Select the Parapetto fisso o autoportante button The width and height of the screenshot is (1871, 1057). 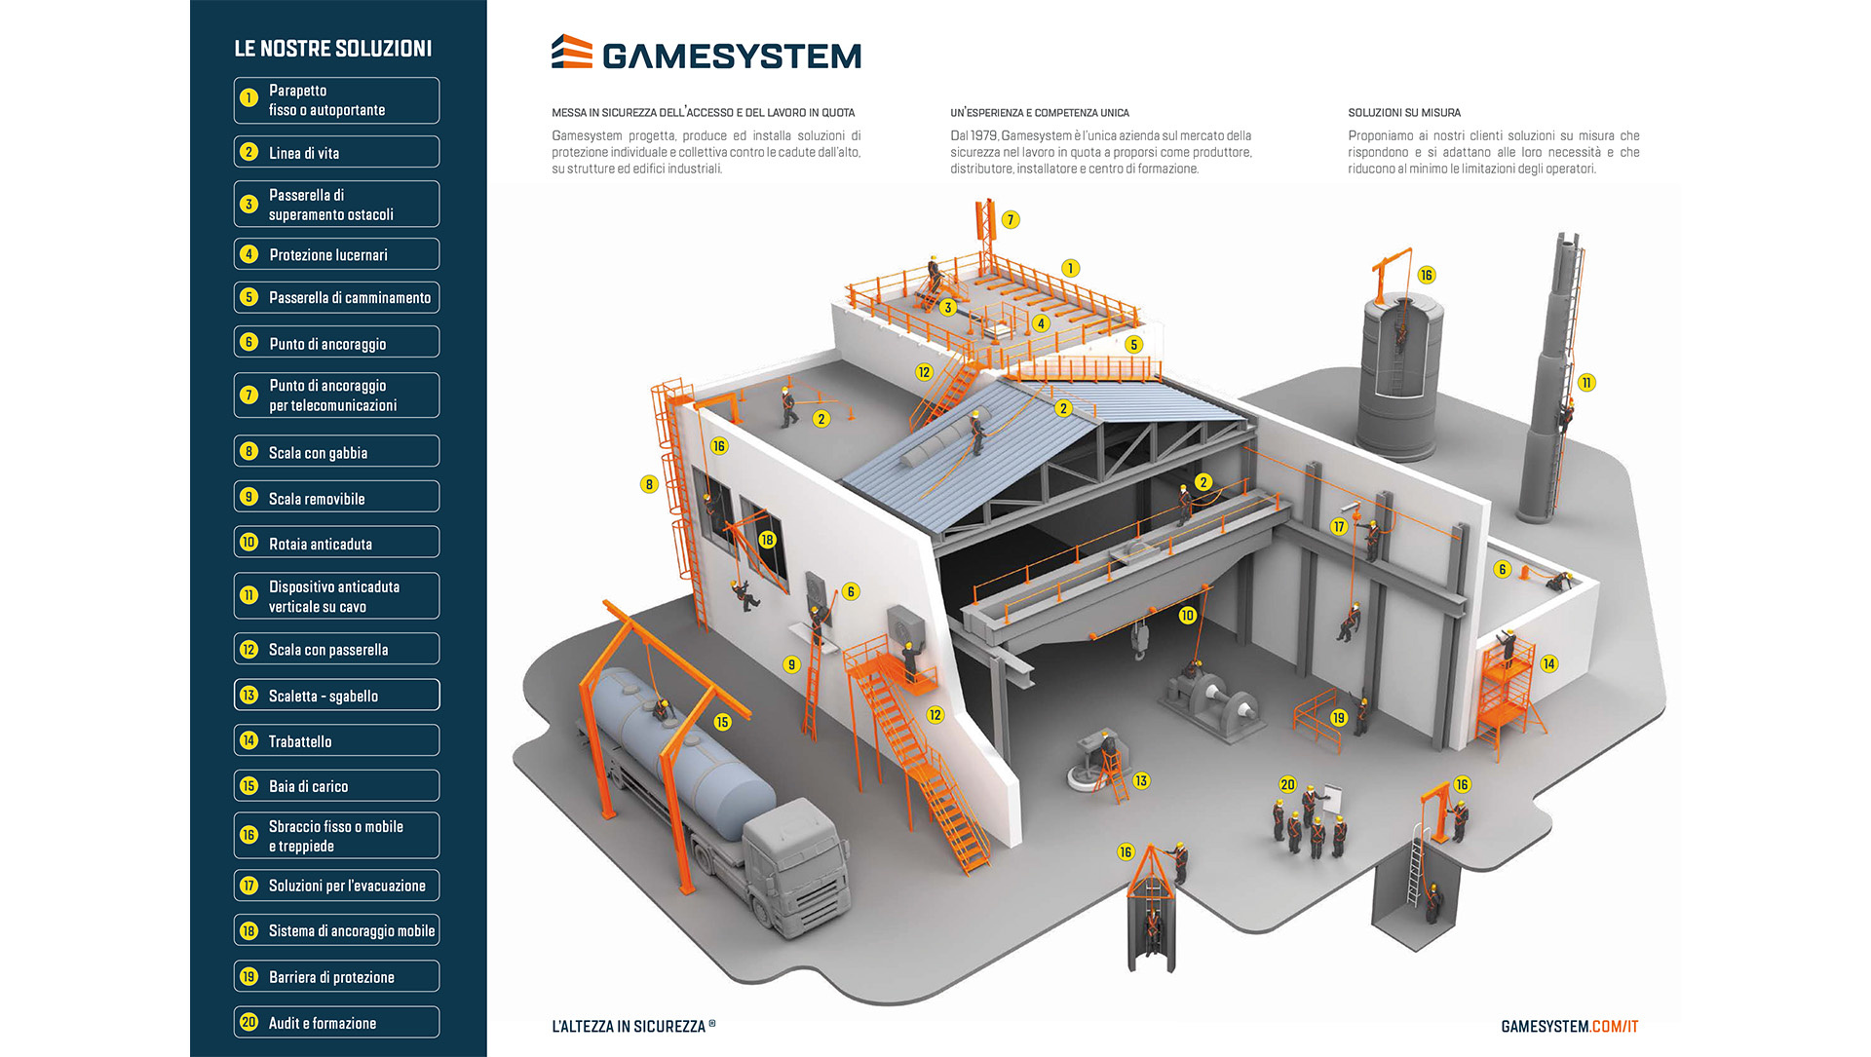(x=336, y=100)
